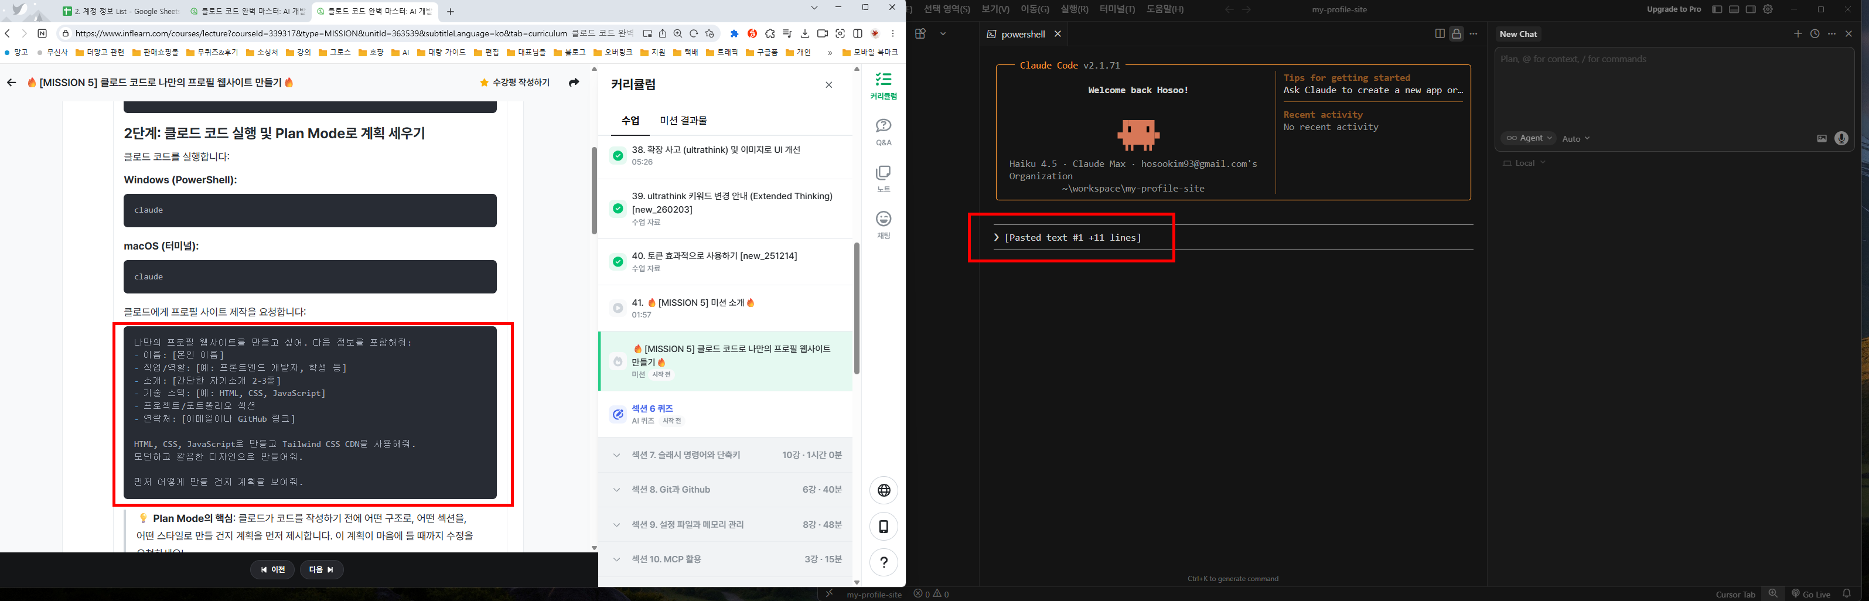
Task: Toggle the secondary sidebar layout icon in Cursor
Action: coord(1751,9)
